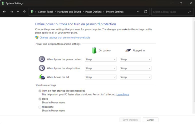Click the Cancel button
The width and height of the screenshot is (195, 124).
(x=150, y=120)
